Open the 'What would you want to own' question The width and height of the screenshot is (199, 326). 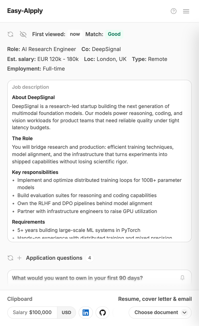[77, 278]
